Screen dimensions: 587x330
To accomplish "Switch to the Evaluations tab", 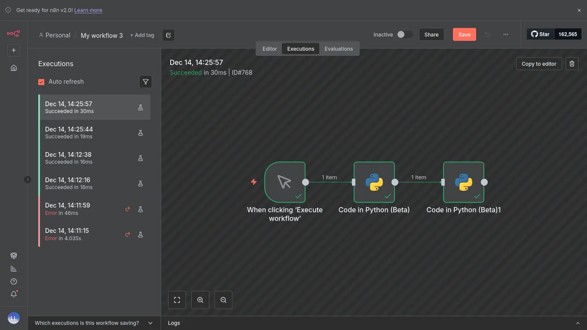I will (339, 49).
